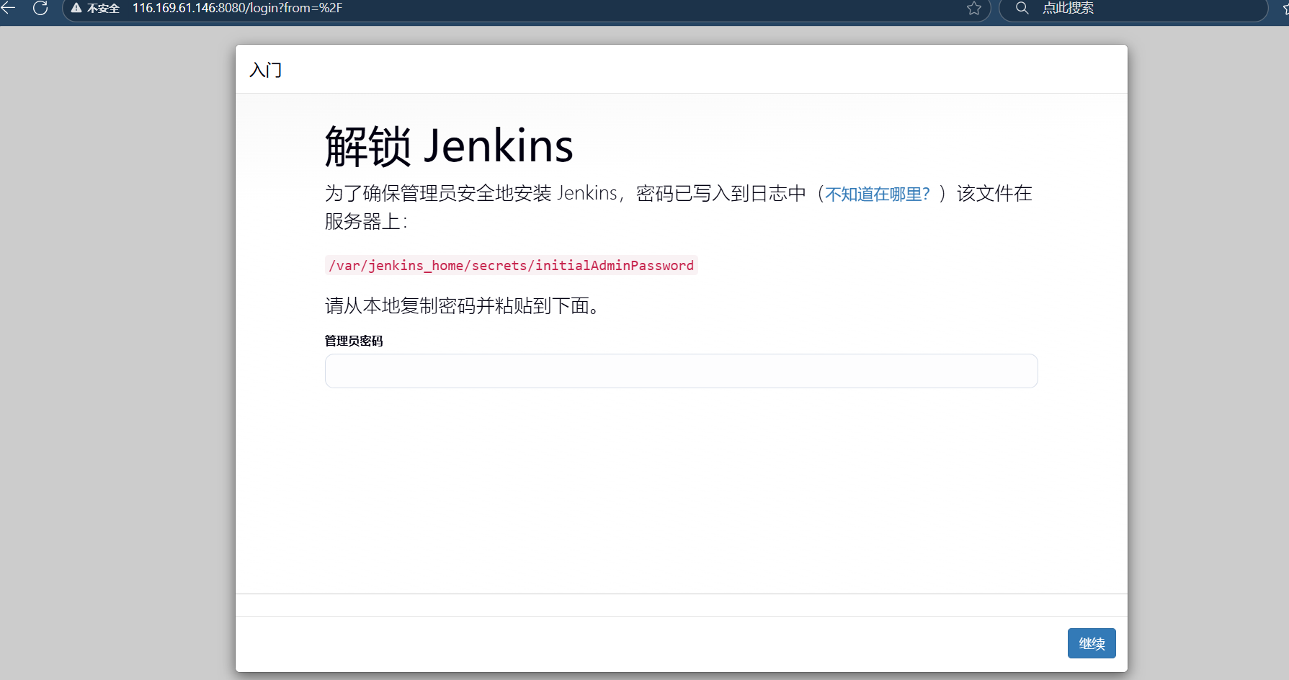Click the 请从本地复制密码并粘贴到下面 instruction text
Viewport: 1289px width, 680px height.
462,306
